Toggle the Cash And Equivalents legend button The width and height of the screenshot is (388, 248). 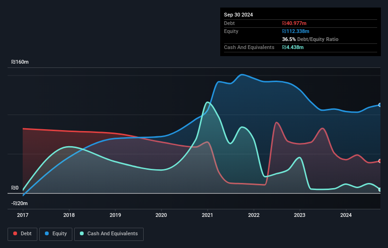click(x=109, y=234)
